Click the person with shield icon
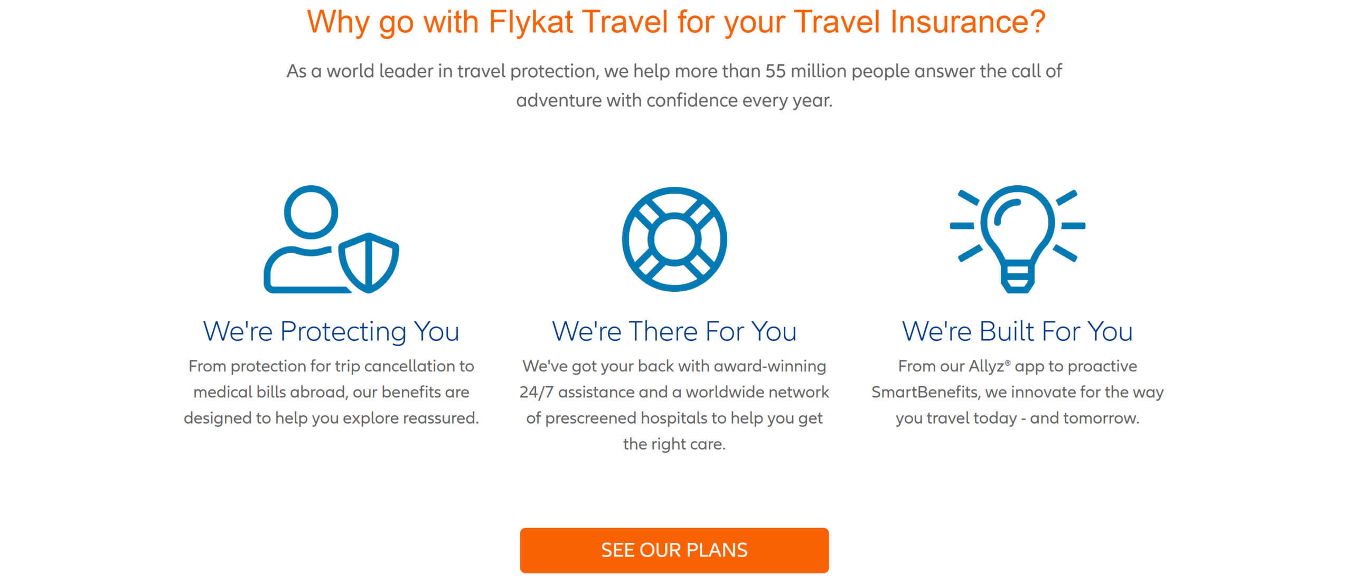The height and width of the screenshot is (583, 1352). (331, 239)
